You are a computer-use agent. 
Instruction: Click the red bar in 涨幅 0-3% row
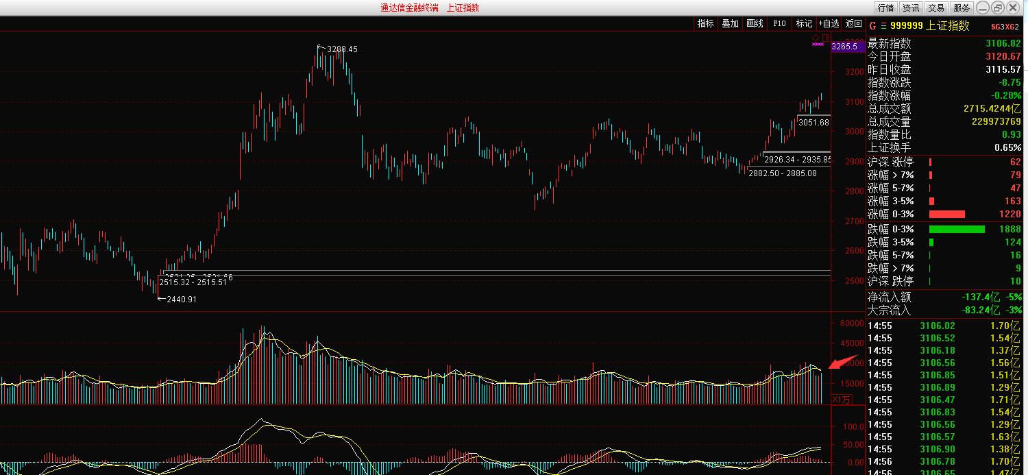[x=946, y=214]
